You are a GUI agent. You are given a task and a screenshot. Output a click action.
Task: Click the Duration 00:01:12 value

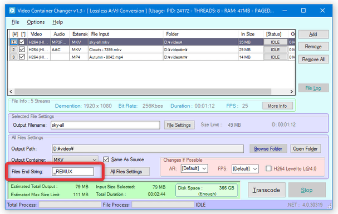point(204,106)
